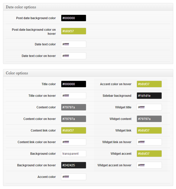This screenshot has width=176, height=189.
Task: Click Content link color on hover input
Action: click(x=74, y=142)
